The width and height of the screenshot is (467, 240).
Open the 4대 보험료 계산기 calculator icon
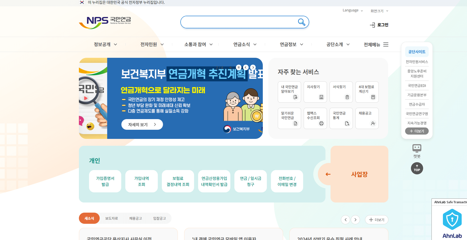coord(373,97)
